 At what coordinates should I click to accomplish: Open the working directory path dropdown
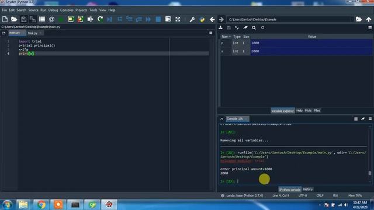point(352,19)
